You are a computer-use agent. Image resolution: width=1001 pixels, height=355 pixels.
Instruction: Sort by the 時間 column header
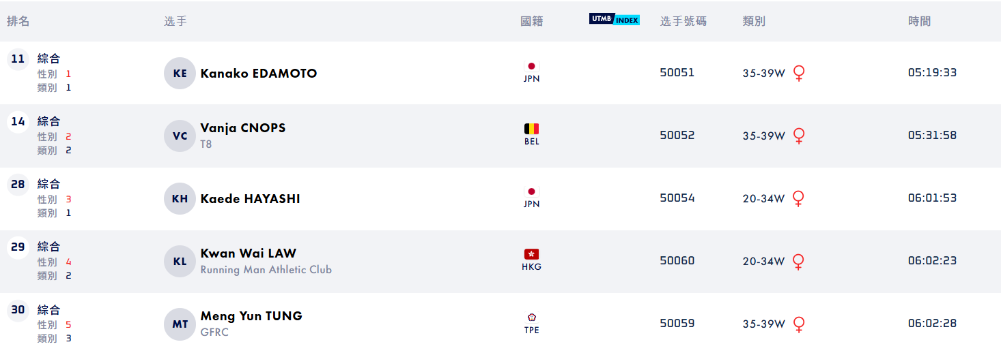(x=919, y=21)
